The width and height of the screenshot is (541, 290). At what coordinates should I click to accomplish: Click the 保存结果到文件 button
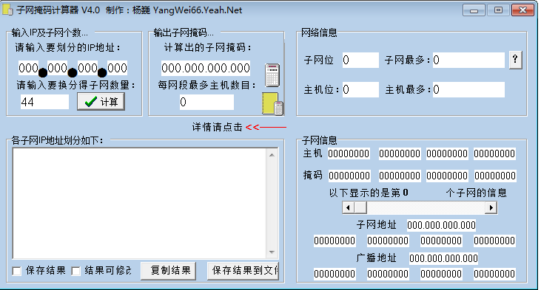[x=243, y=271]
